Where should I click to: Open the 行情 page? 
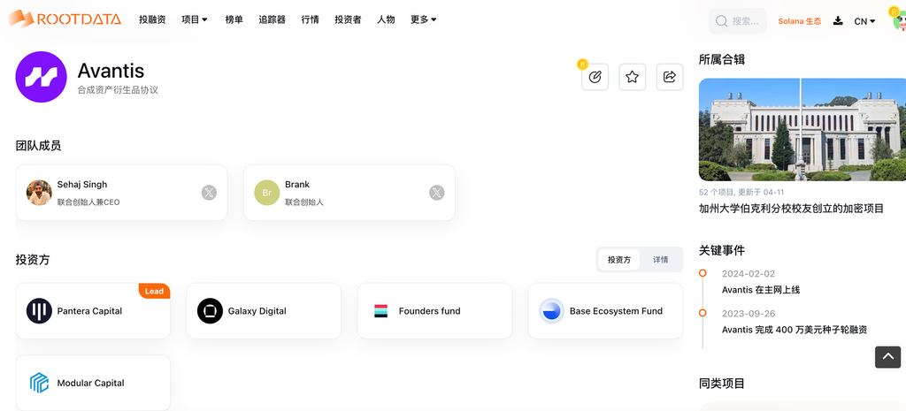(x=311, y=19)
